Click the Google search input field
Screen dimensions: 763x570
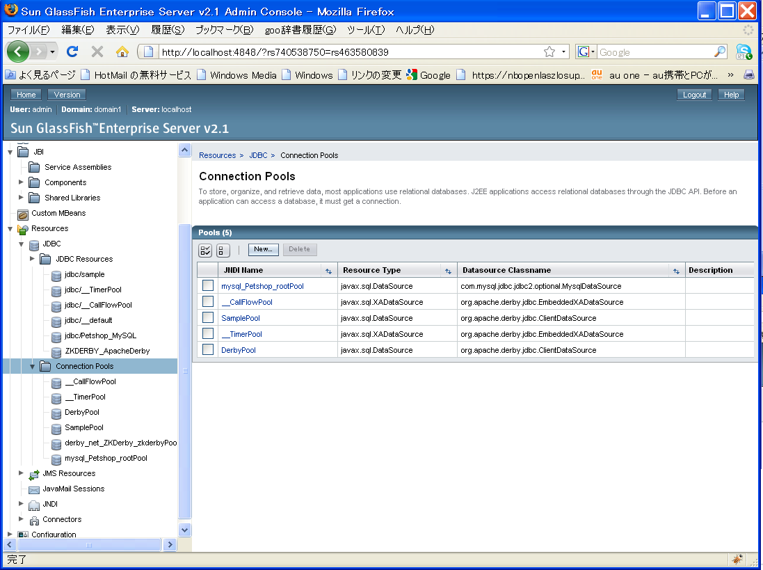pos(655,52)
